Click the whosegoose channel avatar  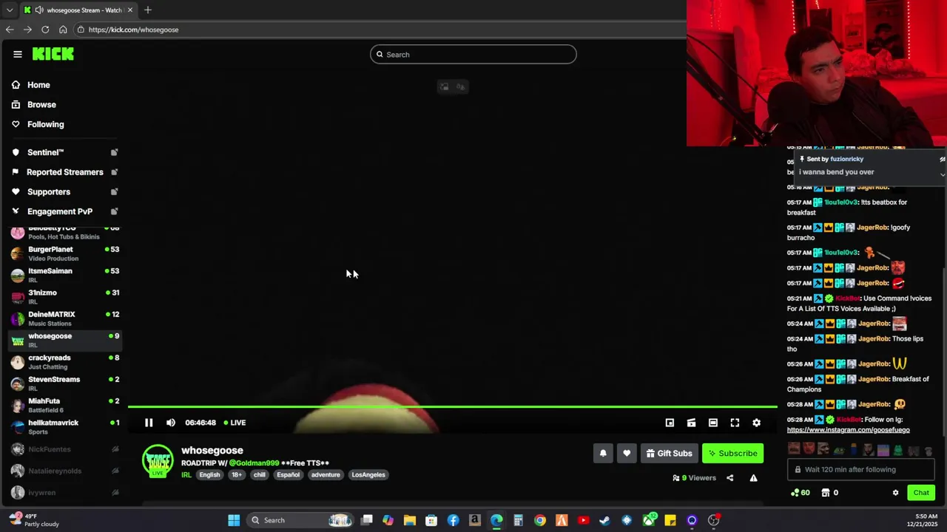[x=158, y=461]
